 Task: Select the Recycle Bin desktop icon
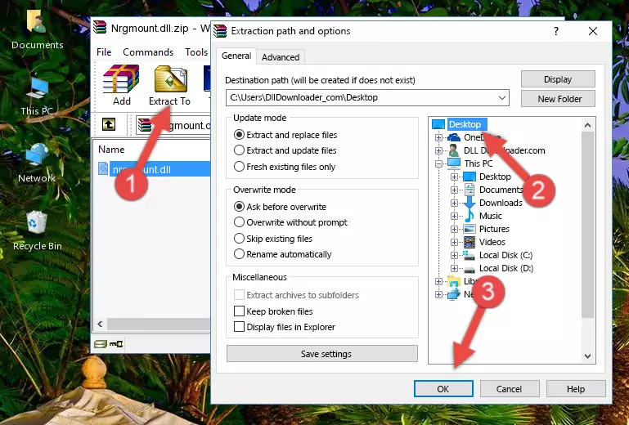click(x=38, y=231)
